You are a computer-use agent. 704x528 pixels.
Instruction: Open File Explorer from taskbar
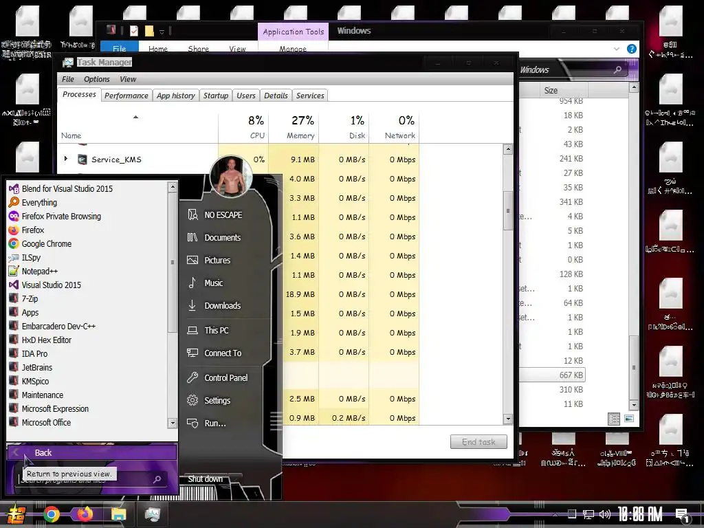118,514
